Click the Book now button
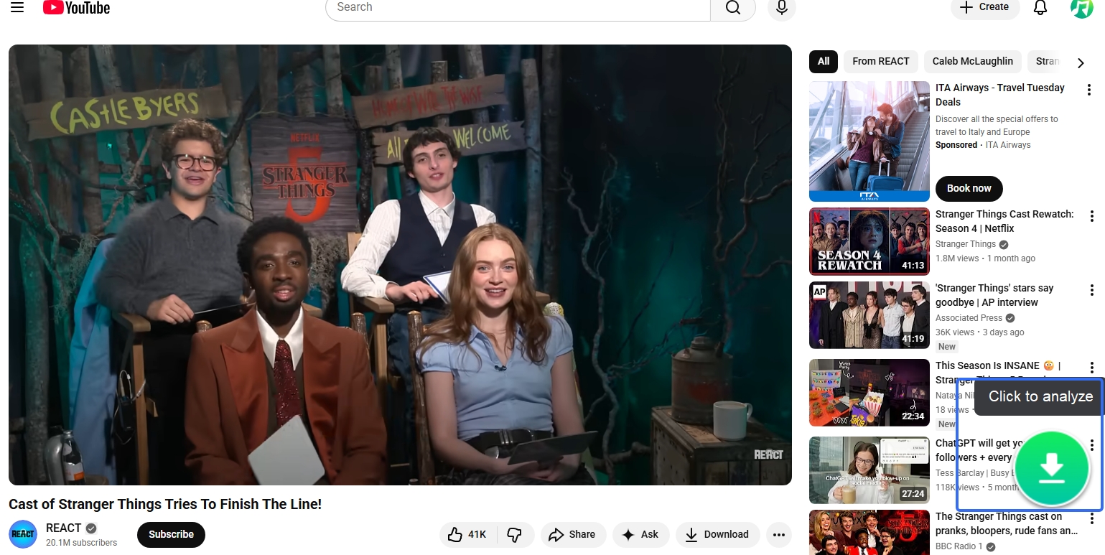The image size is (1105, 555). (x=969, y=188)
